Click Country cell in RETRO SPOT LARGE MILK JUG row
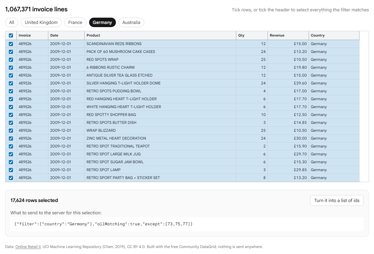The image size is (374, 254). (x=334, y=154)
